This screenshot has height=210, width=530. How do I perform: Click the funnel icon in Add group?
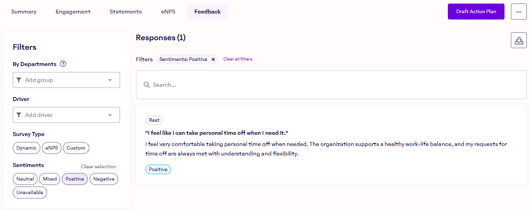tap(19, 80)
